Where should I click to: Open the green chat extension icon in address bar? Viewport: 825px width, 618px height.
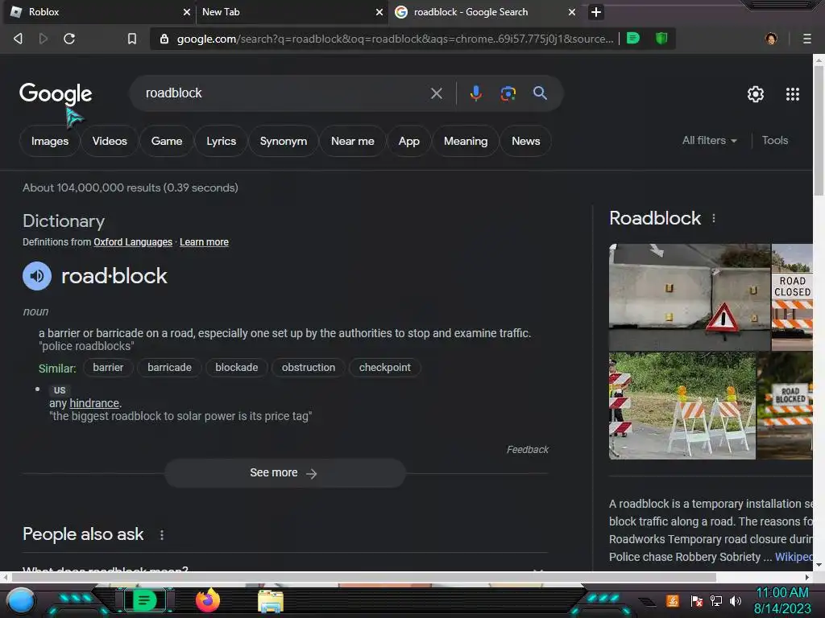[x=633, y=39]
